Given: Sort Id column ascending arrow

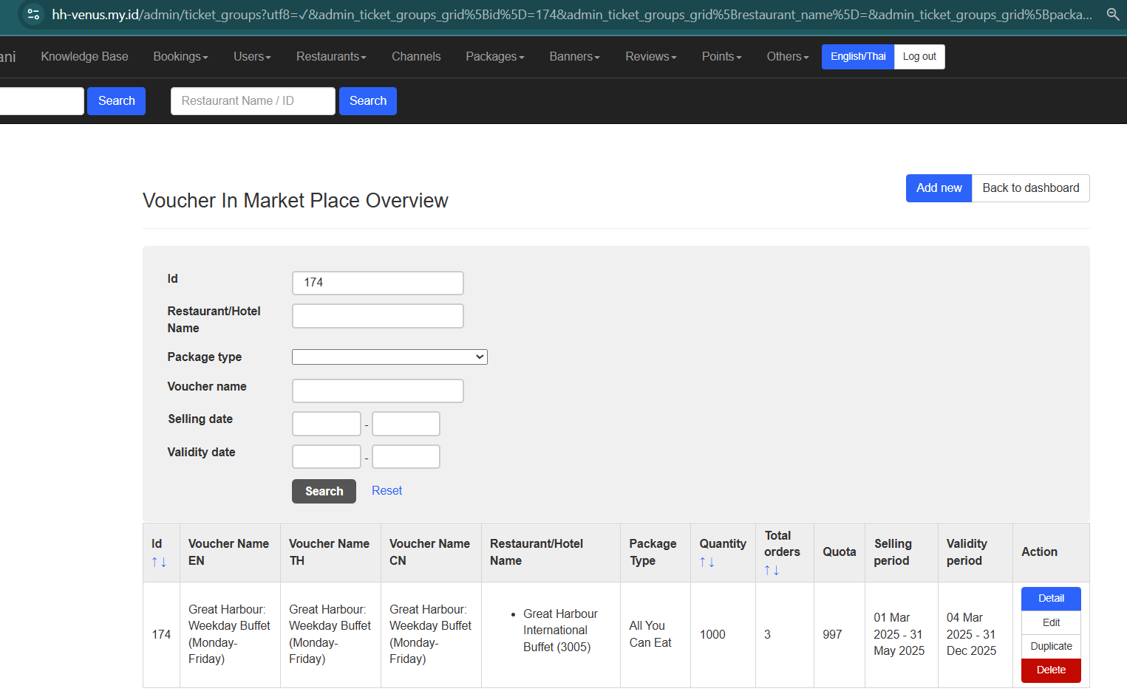Looking at the screenshot, I should (x=154, y=563).
